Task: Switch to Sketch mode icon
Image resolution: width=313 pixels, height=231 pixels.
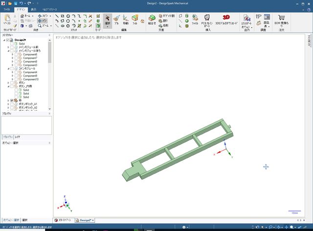Action: pos(98,16)
